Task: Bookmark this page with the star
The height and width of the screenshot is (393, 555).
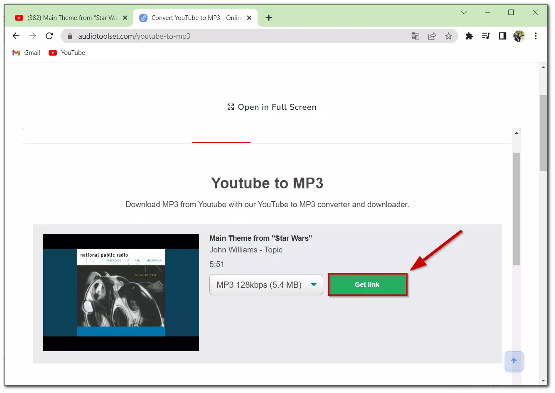Action: [449, 36]
